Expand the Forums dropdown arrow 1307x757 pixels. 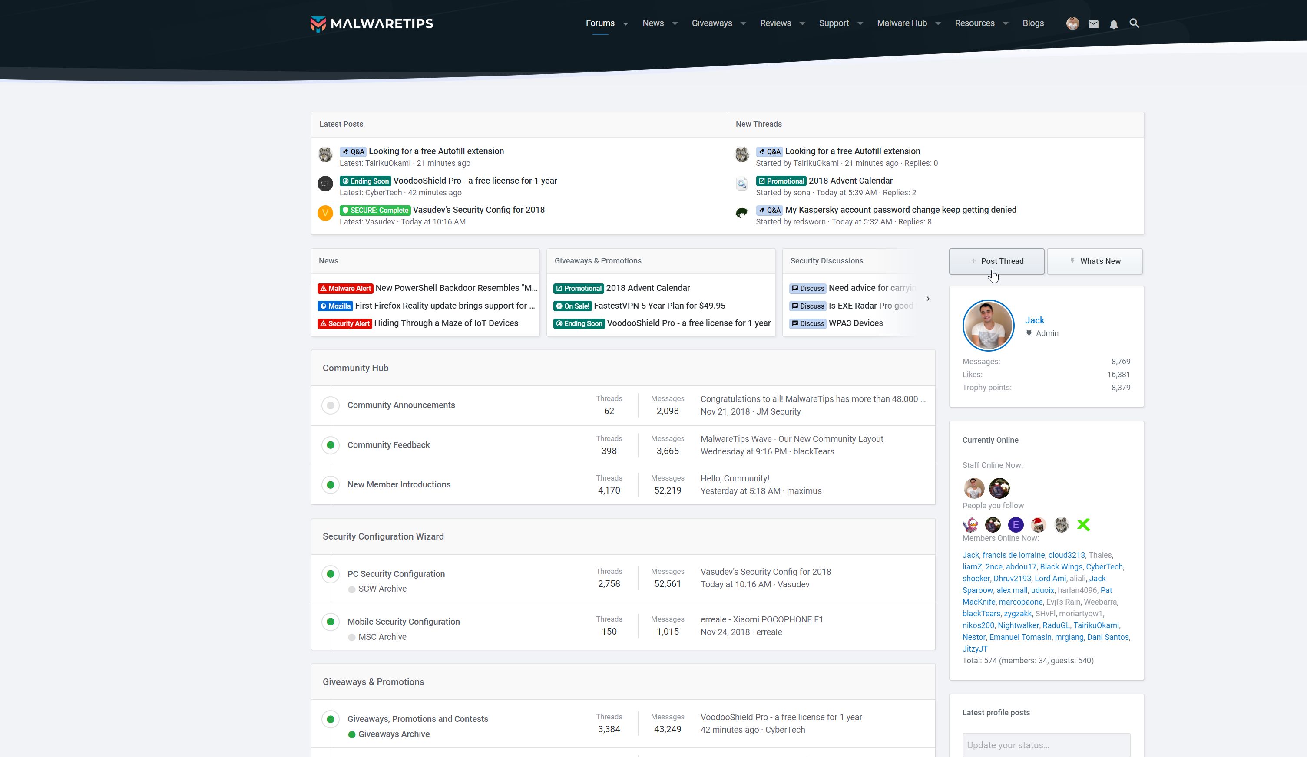point(625,24)
